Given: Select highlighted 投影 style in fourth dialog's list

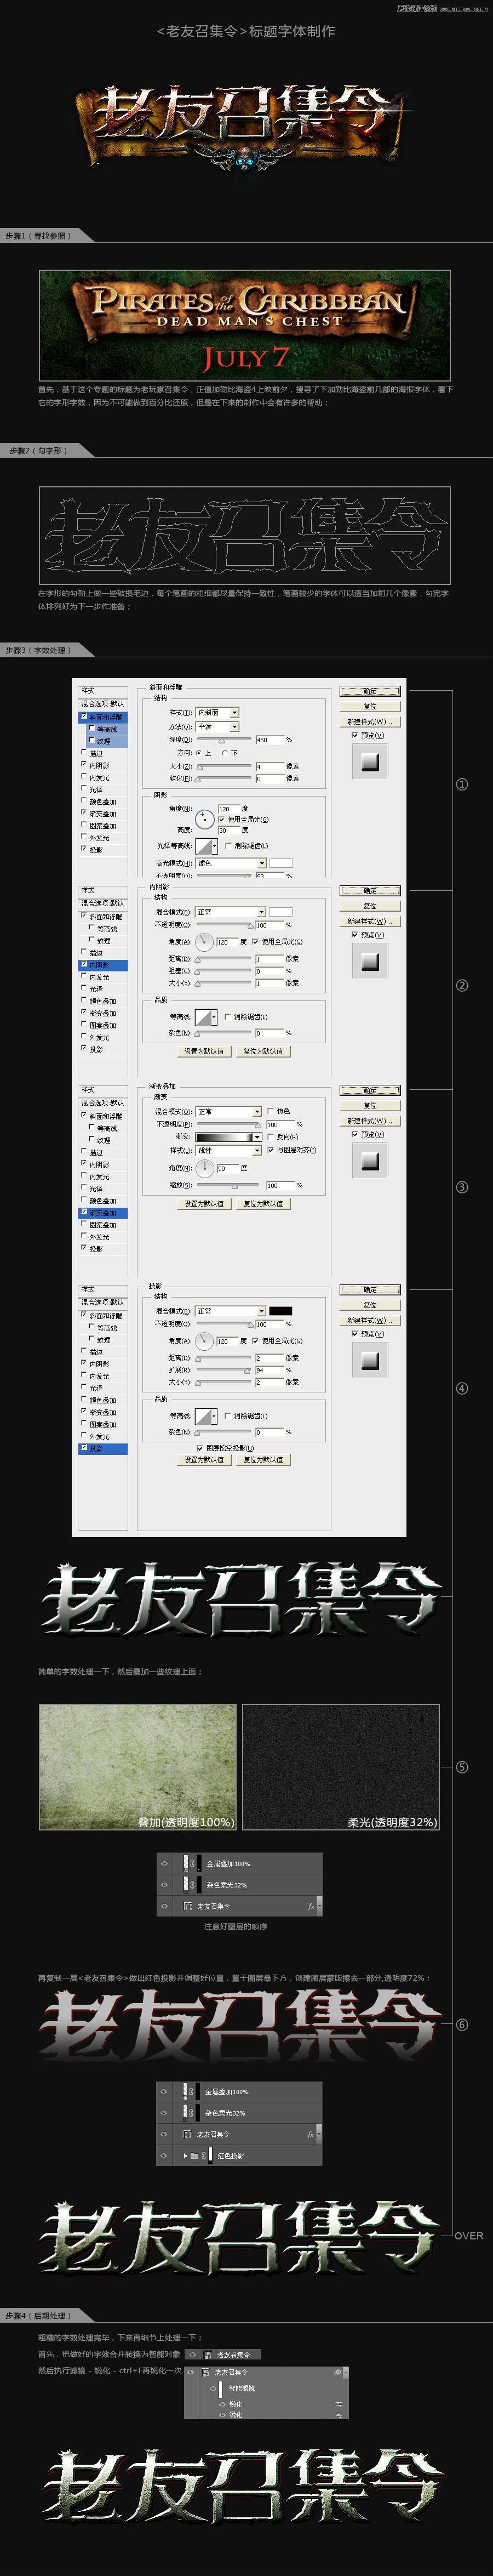Looking at the screenshot, I should [104, 1449].
